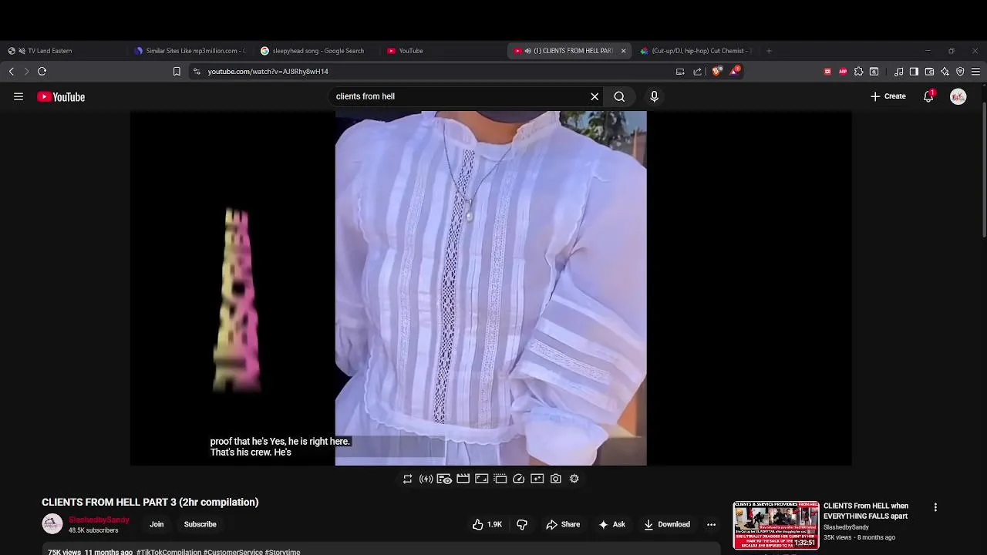Toggle the volume boost icon below the player
Image resolution: width=987 pixels, height=555 pixels.
[x=426, y=479]
